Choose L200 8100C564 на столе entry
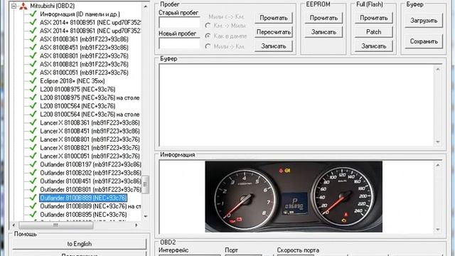Image resolution: width=455 pixels, height=256 pixels. [90, 114]
